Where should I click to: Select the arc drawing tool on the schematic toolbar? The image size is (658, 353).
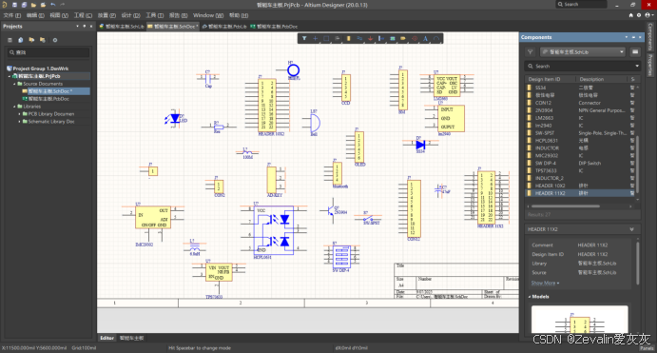(x=436, y=39)
